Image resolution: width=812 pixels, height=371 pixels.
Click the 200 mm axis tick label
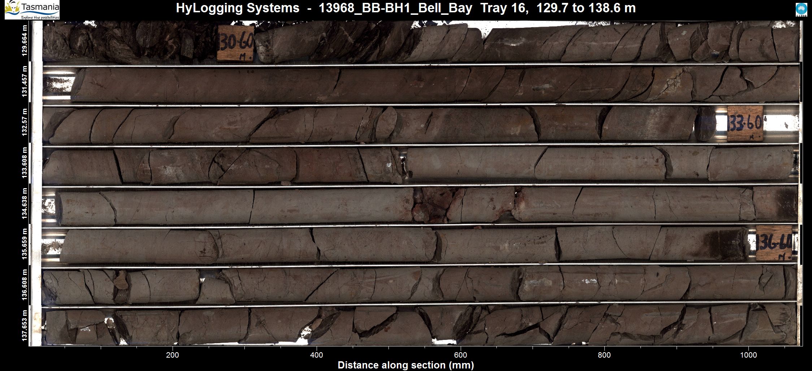click(x=173, y=355)
